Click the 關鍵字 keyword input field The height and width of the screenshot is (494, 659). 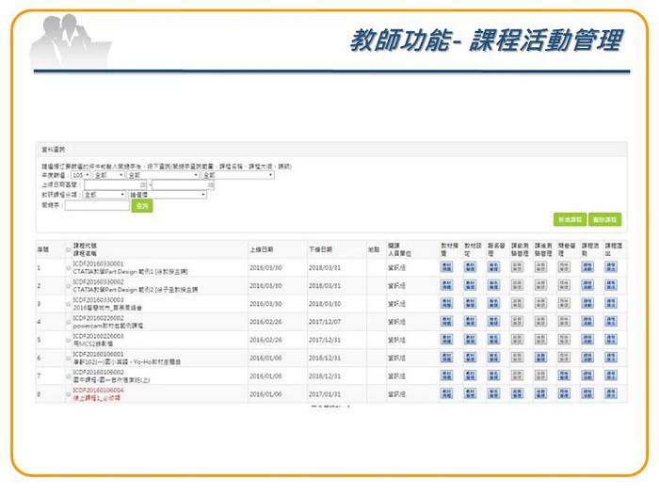point(96,205)
